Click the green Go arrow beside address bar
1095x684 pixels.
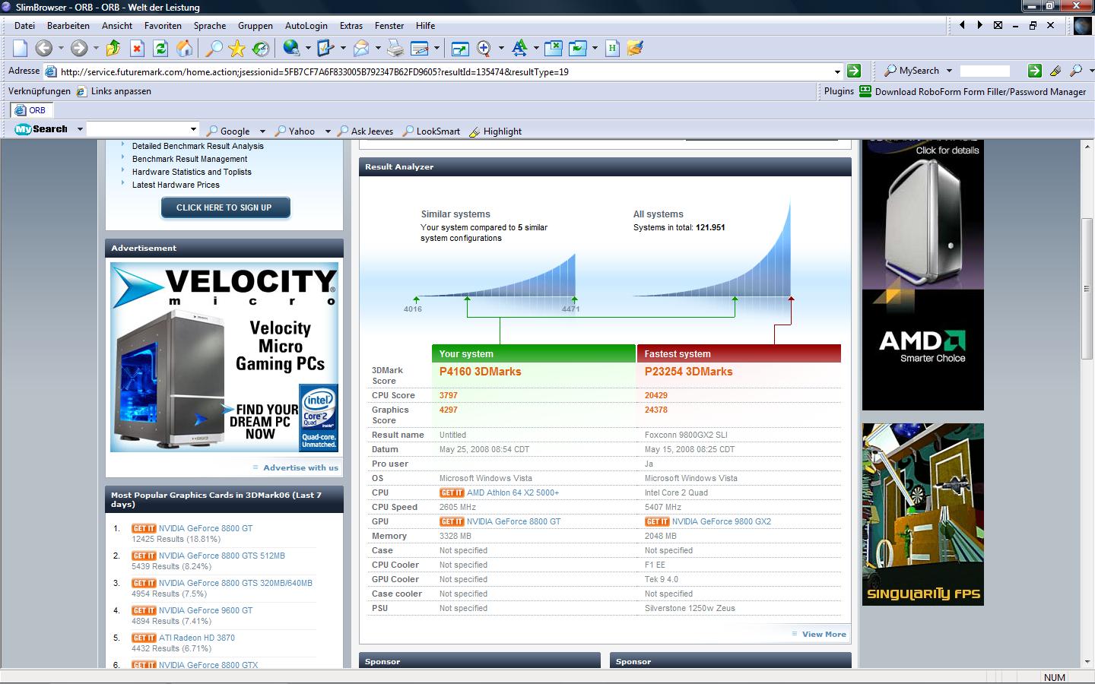click(x=854, y=71)
